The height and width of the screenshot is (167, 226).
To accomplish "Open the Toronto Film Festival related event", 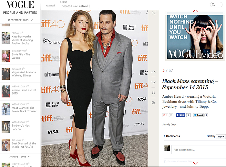I will pos(74,6).
